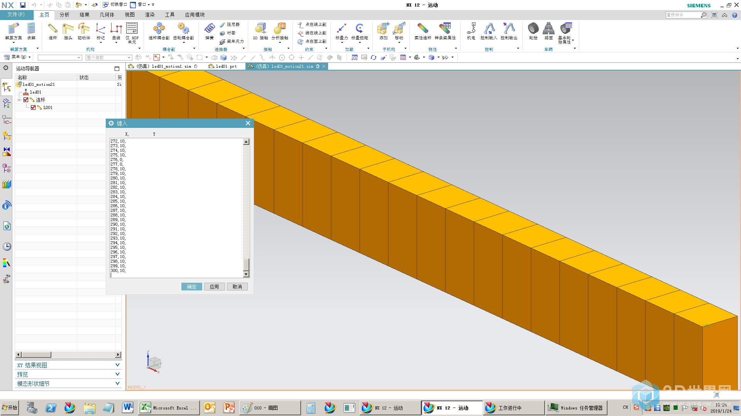Select the 轮胎 (Tire) tool
741x416 pixels.
(x=533, y=31)
